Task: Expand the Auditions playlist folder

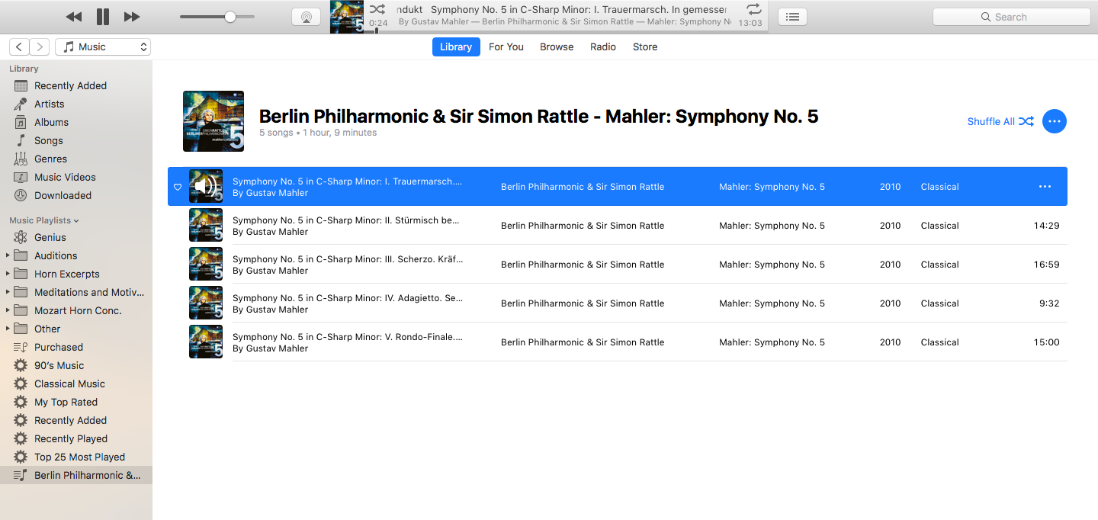Action: coord(8,255)
